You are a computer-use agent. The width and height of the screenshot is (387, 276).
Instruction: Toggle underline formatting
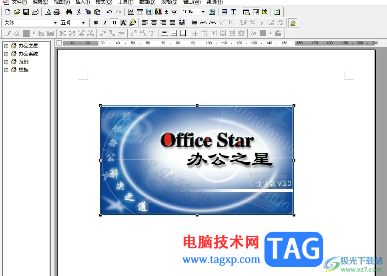point(114,23)
